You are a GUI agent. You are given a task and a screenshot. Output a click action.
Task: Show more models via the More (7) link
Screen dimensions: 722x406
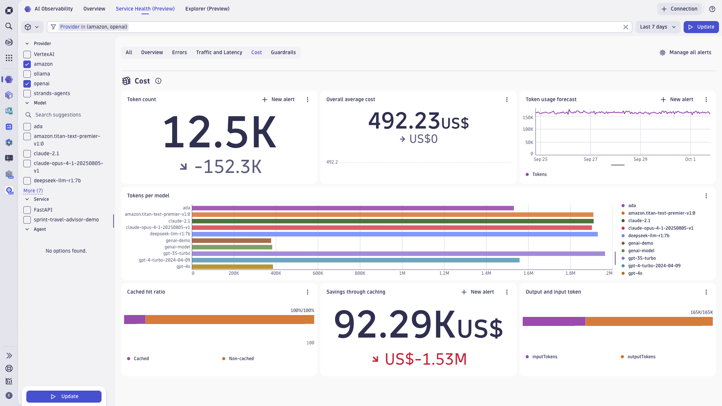tap(33, 191)
